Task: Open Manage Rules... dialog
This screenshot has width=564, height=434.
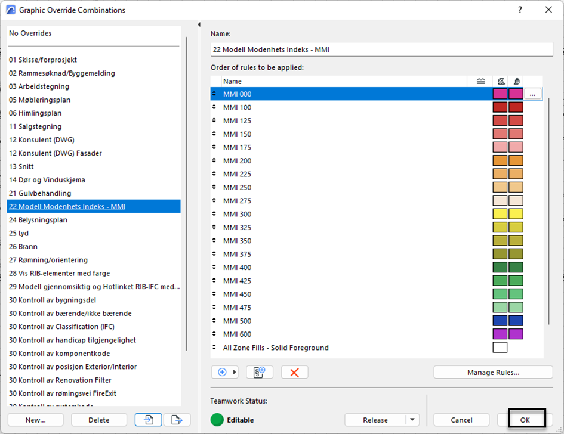Action: (x=493, y=372)
